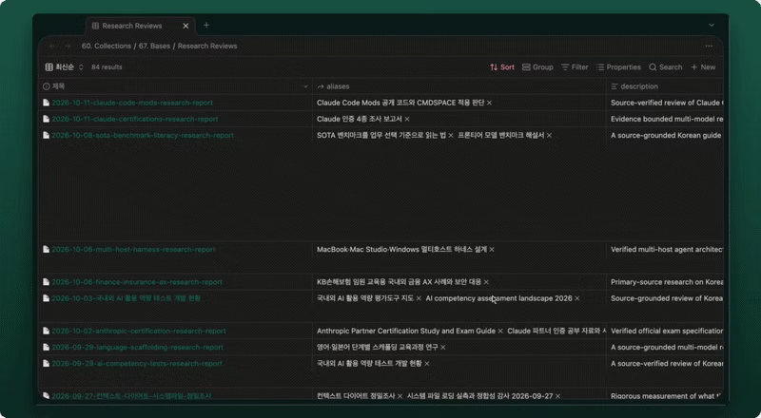Click description 'Source-verified review of Claude'
Viewport: 761px width, 418px height.
(667, 103)
